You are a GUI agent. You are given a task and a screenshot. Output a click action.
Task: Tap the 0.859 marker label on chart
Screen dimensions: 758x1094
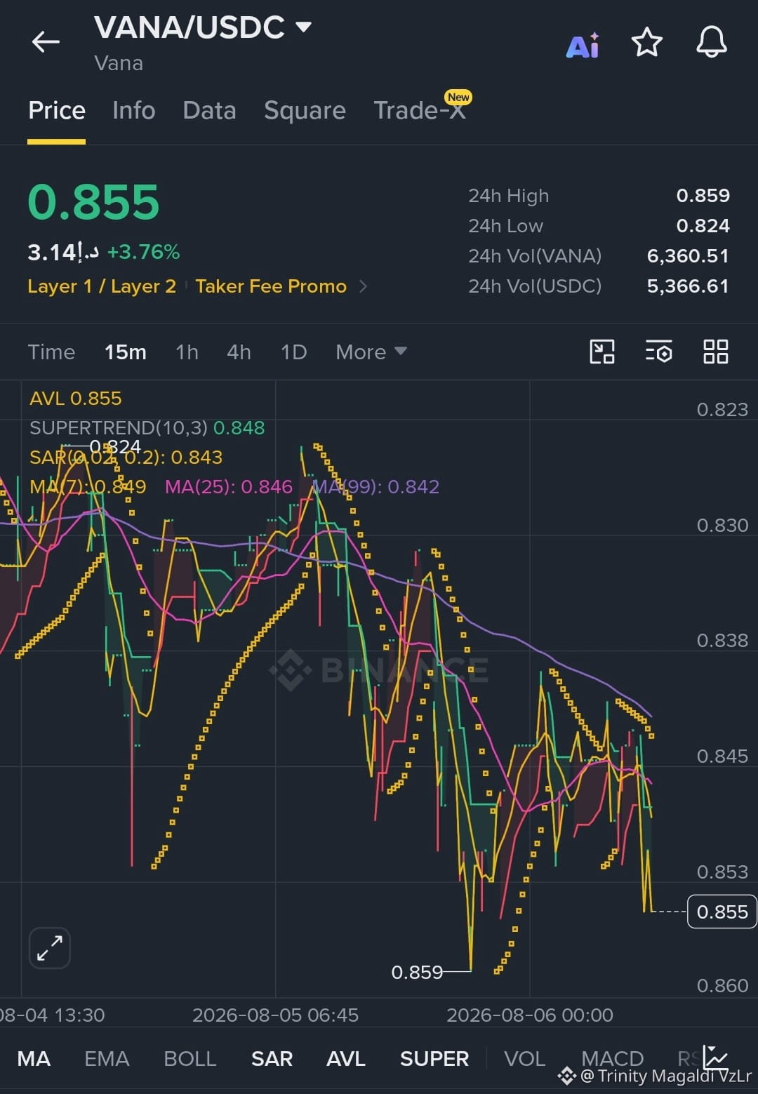click(x=417, y=972)
